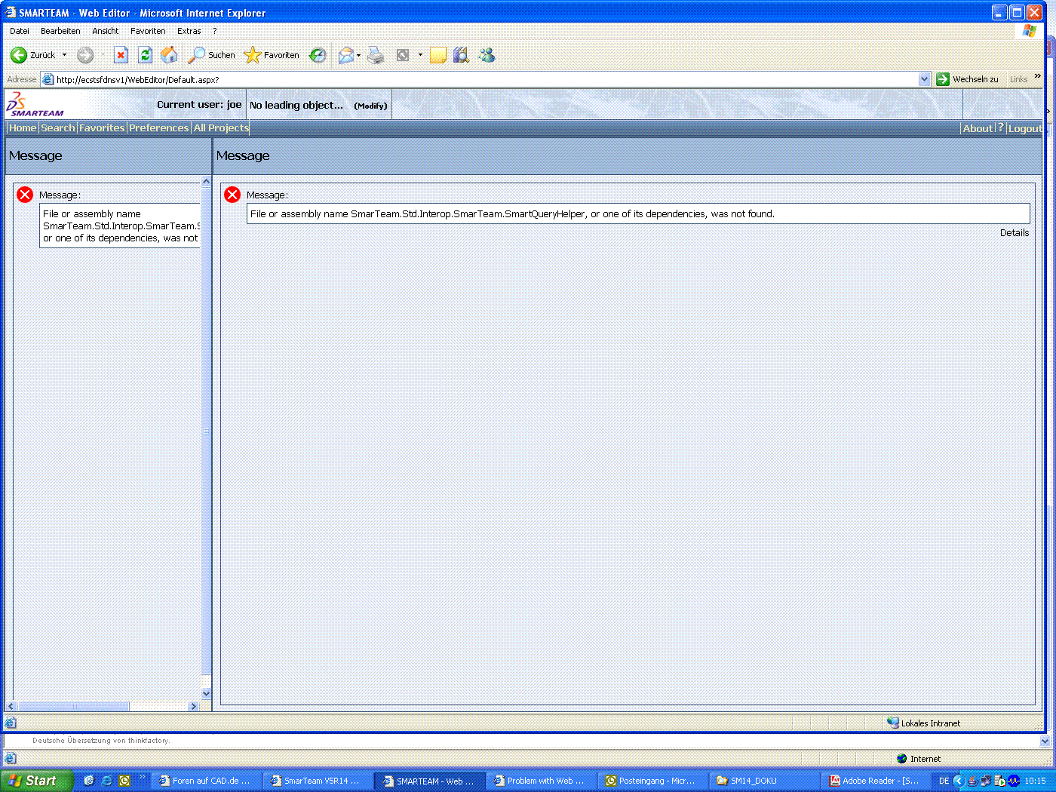
Task: Click the DE language indicator in tray
Action: coord(944,781)
